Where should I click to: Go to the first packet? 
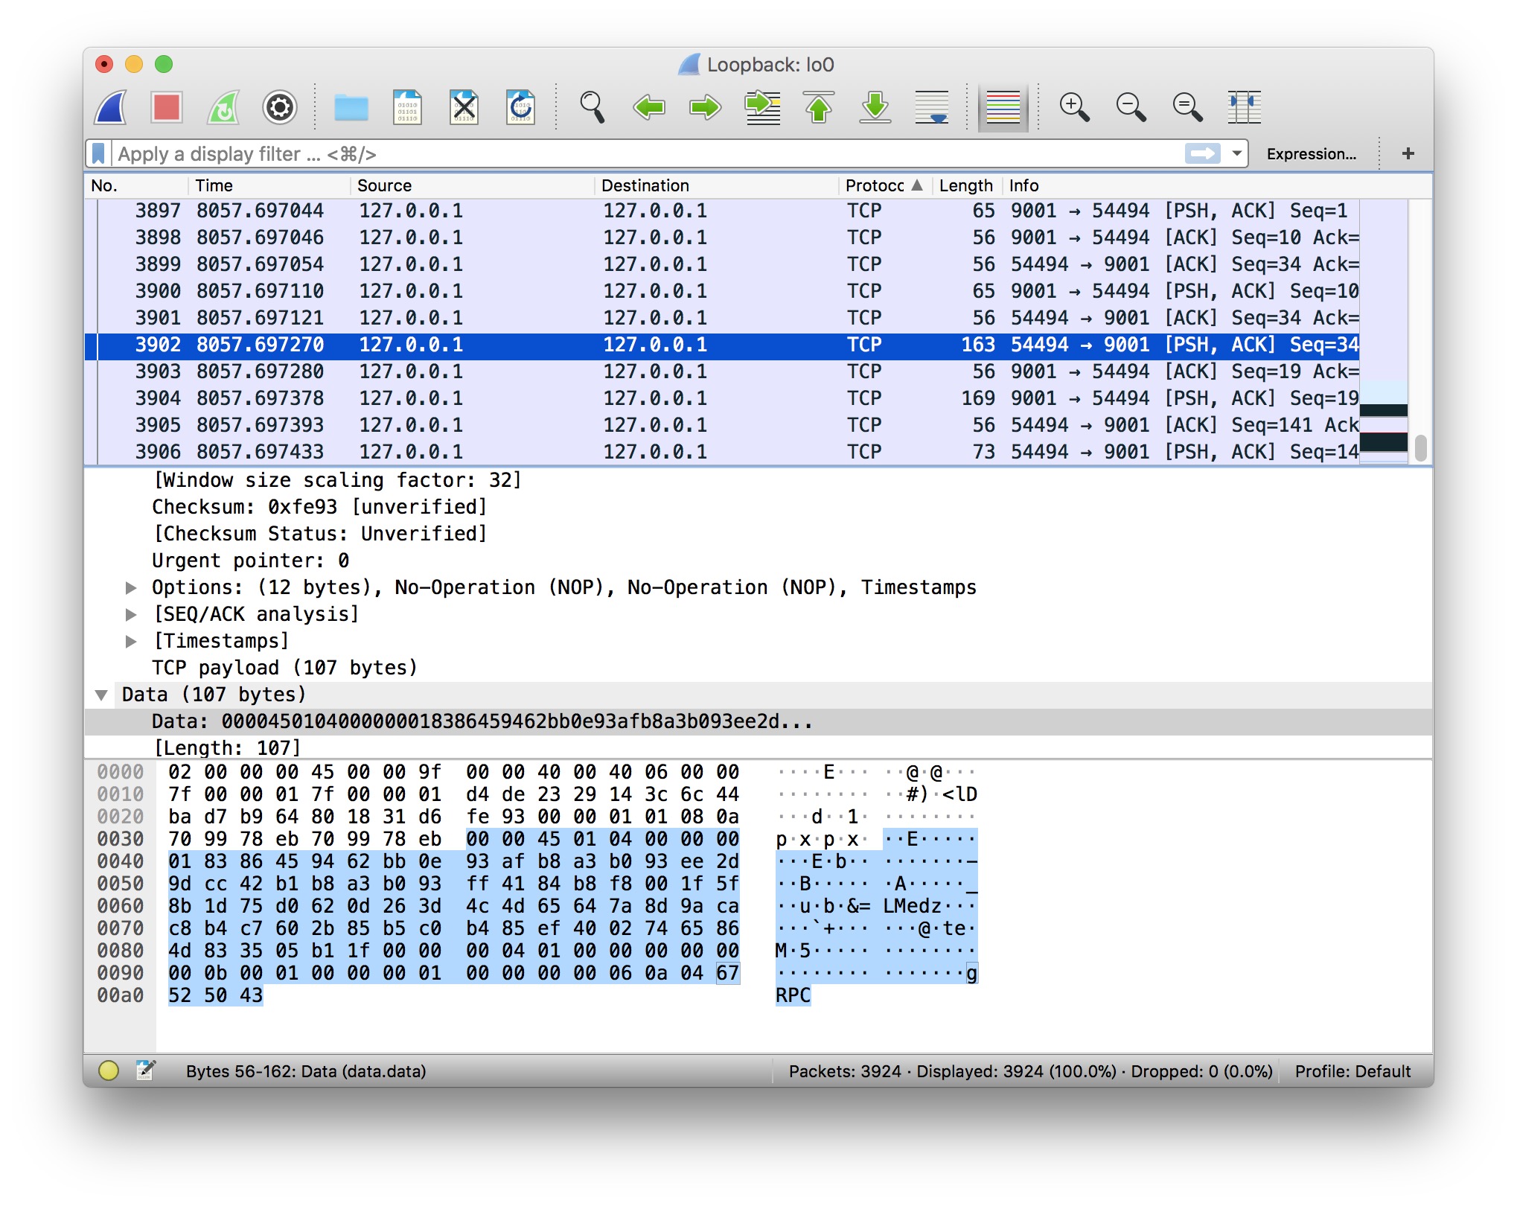pos(819,107)
